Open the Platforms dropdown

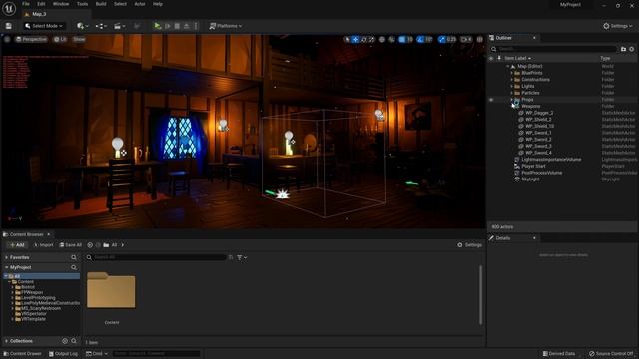tap(226, 26)
